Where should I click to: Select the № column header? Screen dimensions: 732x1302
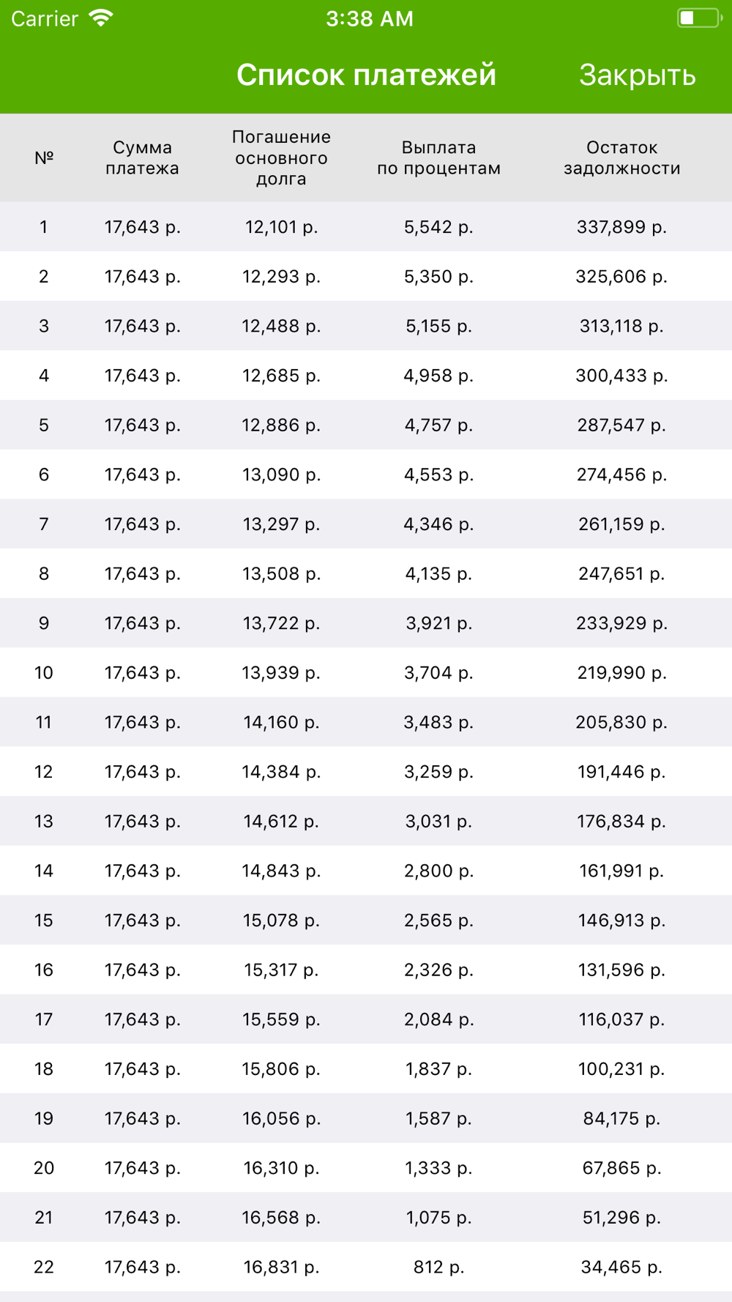pos(44,157)
